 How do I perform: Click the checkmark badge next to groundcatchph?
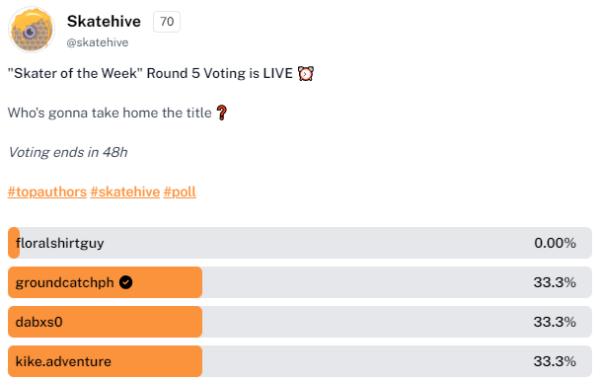tap(125, 282)
